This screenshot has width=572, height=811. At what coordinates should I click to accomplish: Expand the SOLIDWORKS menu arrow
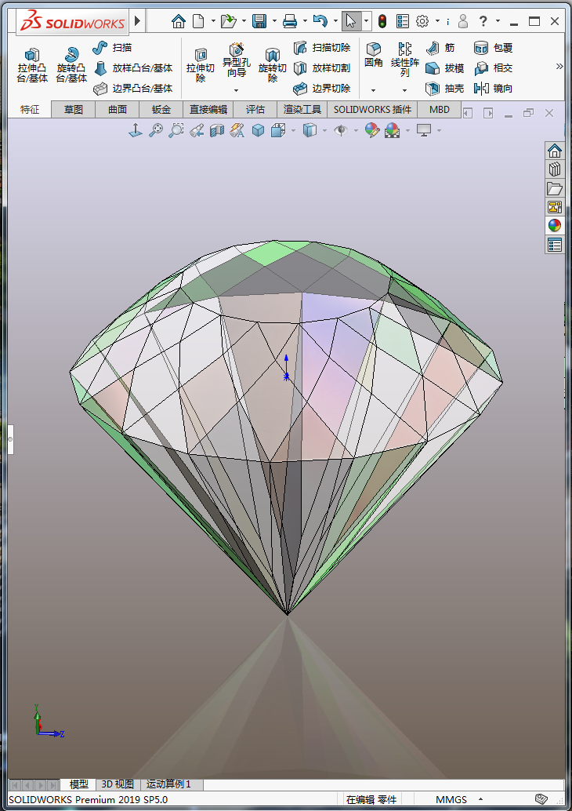(137, 20)
